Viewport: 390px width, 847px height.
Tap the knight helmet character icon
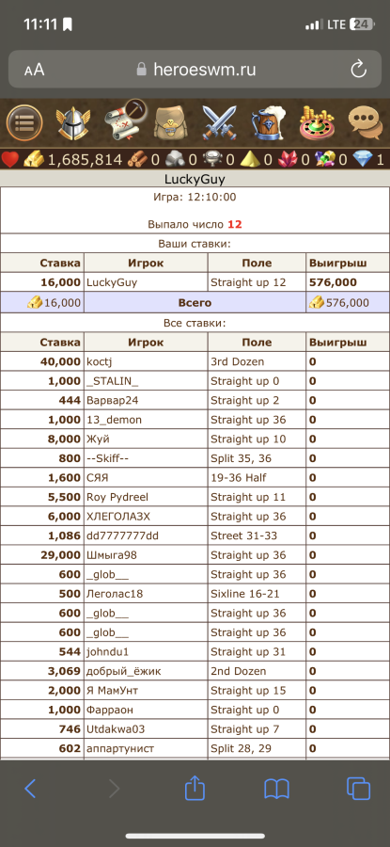click(72, 123)
